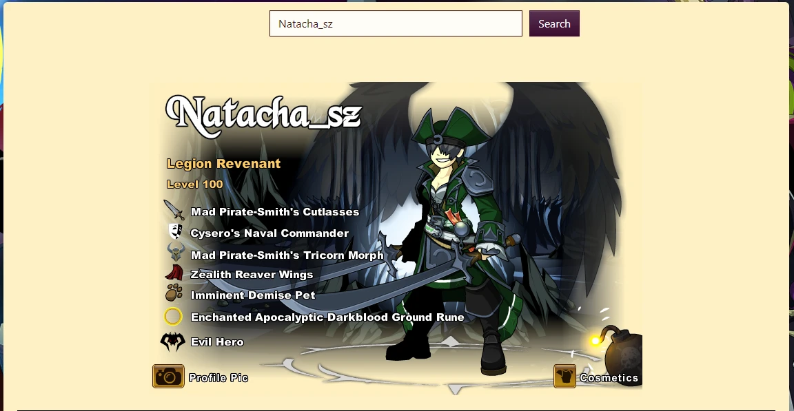The height and width of the screenshot is (411, 794).
Task: Click the sword weapon icon
Action: pos(174,209)
